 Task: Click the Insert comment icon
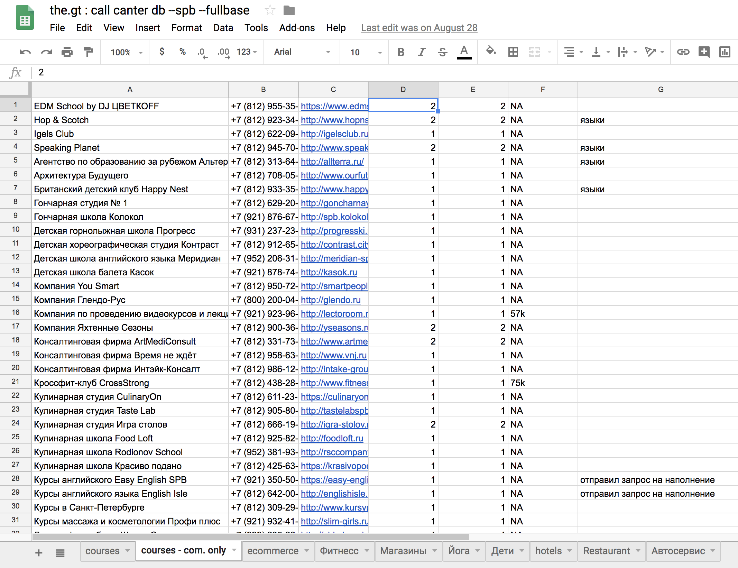point(704,52)
